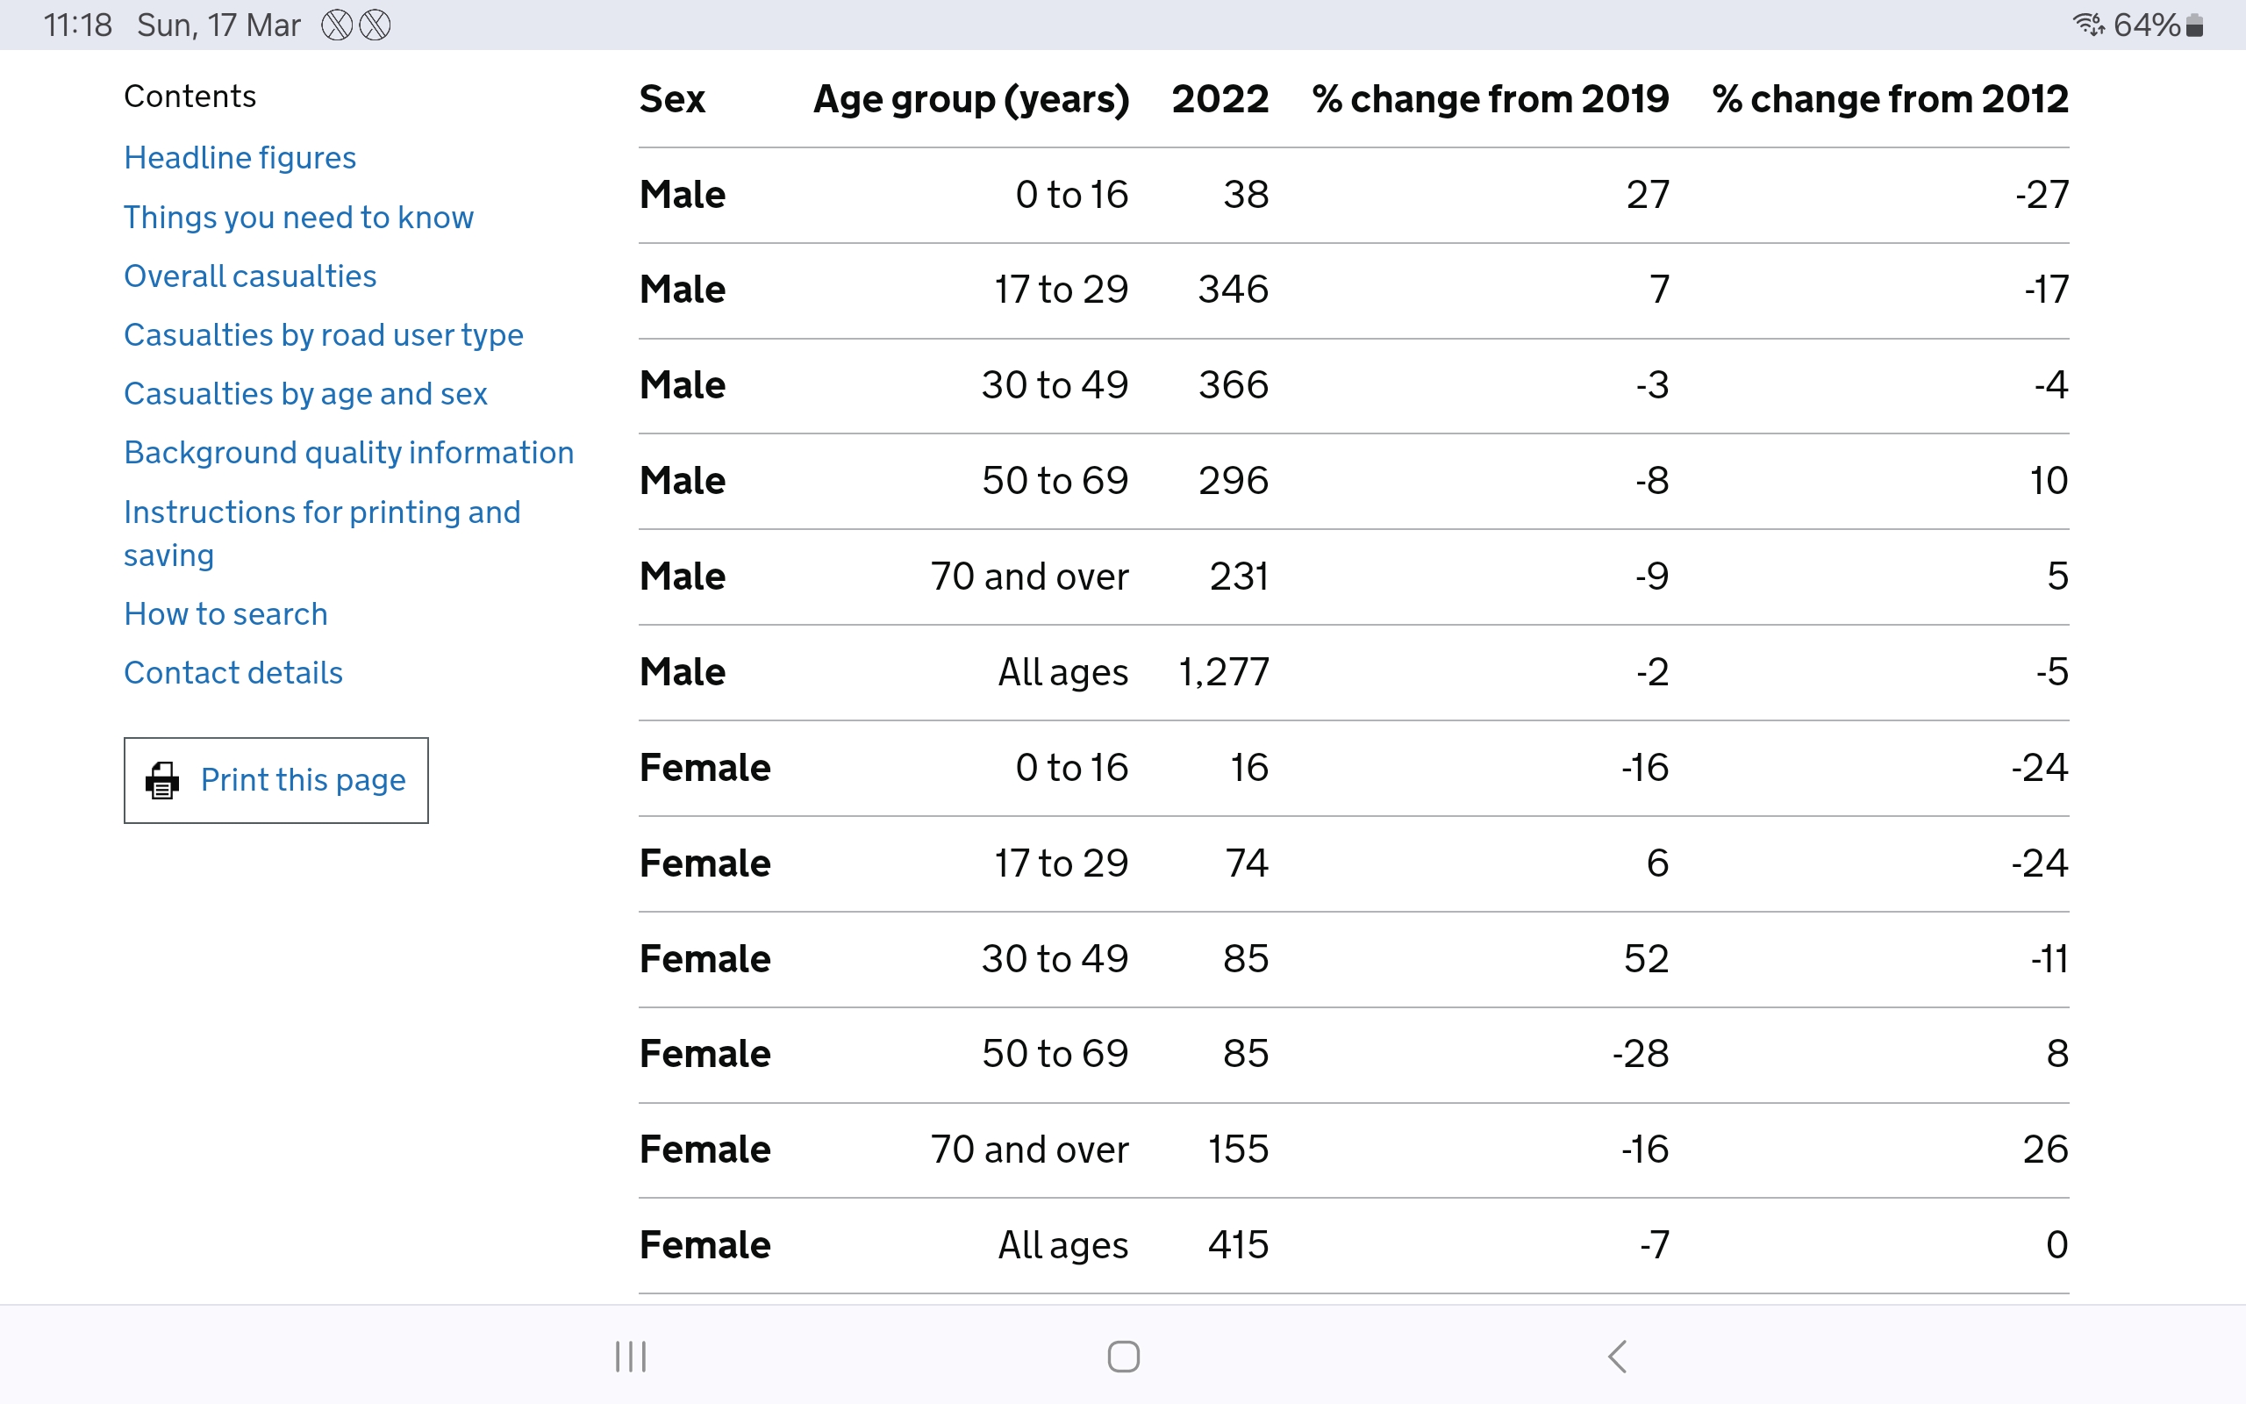This screenshot has height=1404, width=2246.
Task: Click the printer icon in Print button
Action: pos(162,780)
